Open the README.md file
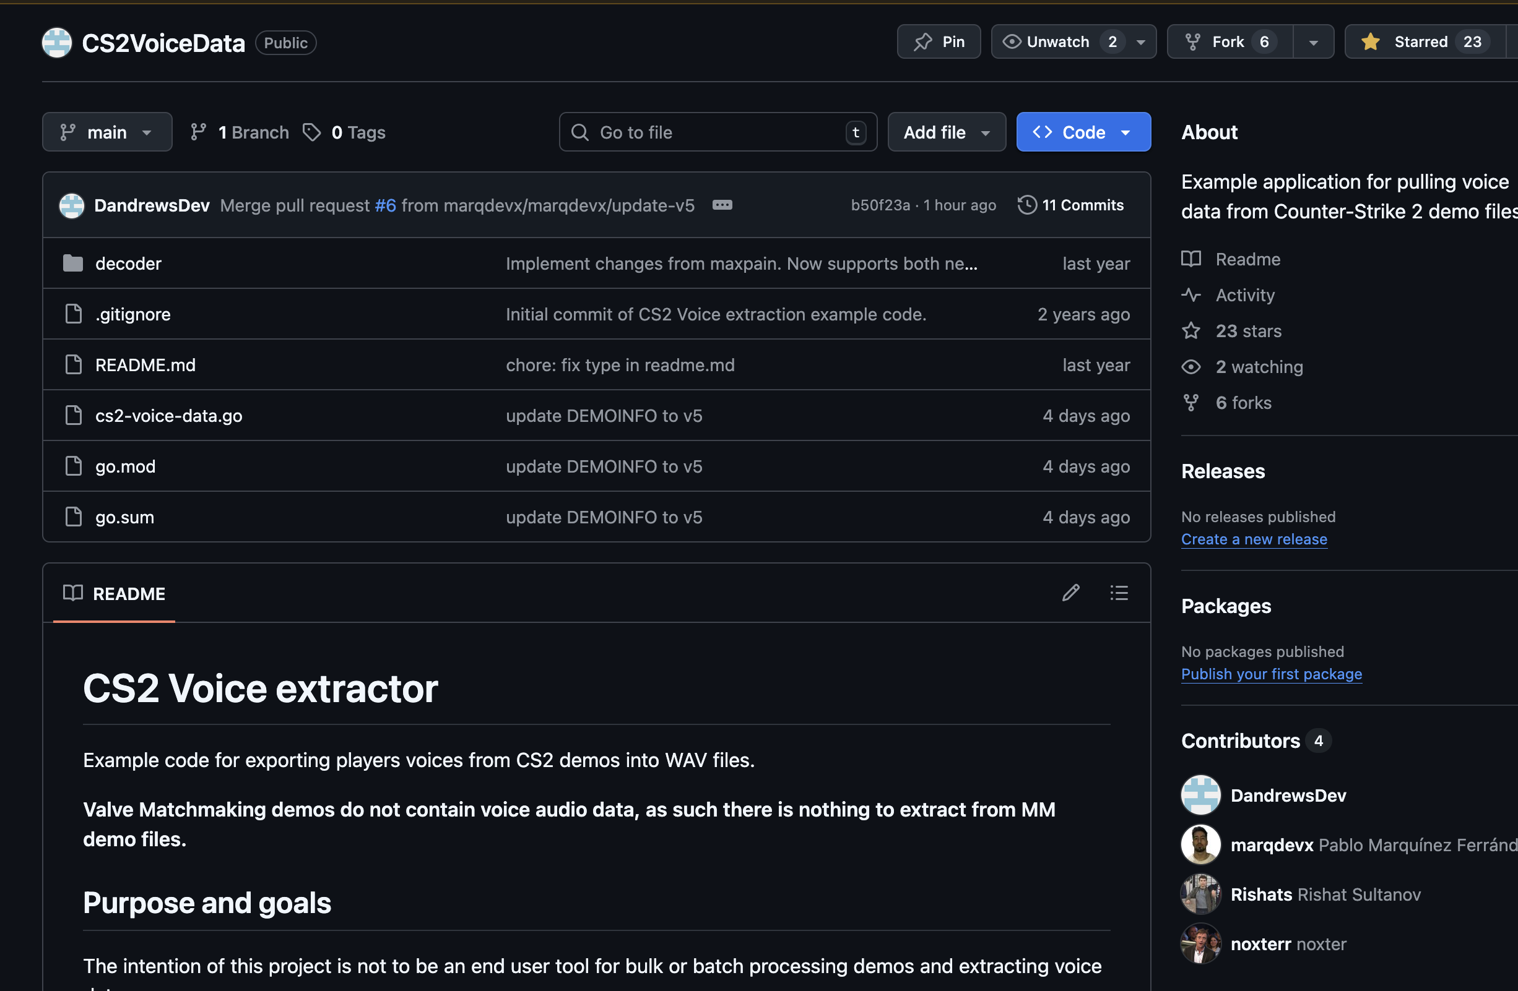Viewport: 1518px width, 991px height. coord(145,365)
